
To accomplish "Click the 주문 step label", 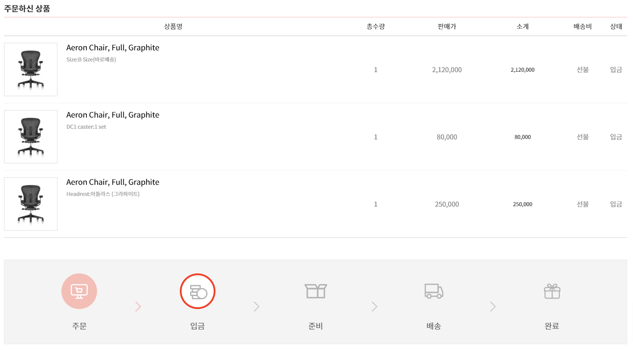I will coord(79,326).
